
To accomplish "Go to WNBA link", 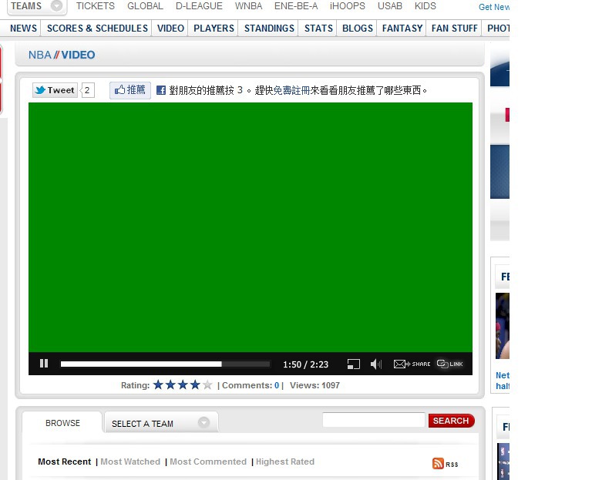I will coord(248,6).
